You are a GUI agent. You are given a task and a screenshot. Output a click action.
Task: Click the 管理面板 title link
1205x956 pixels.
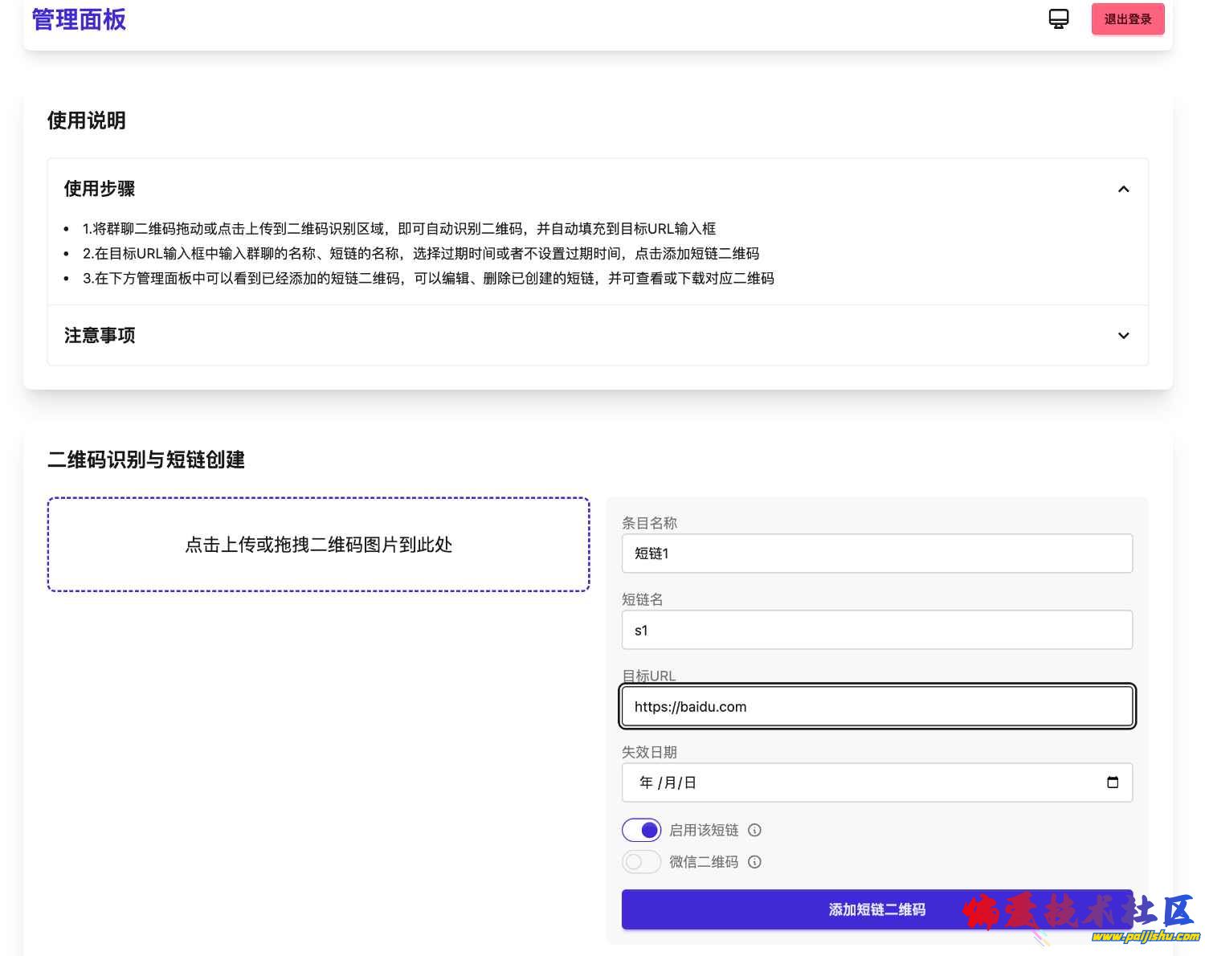[x=79, y=20]
